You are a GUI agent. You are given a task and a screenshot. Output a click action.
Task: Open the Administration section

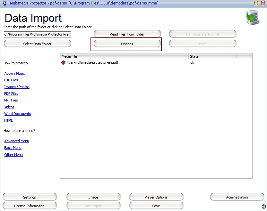tap(237, 197)
